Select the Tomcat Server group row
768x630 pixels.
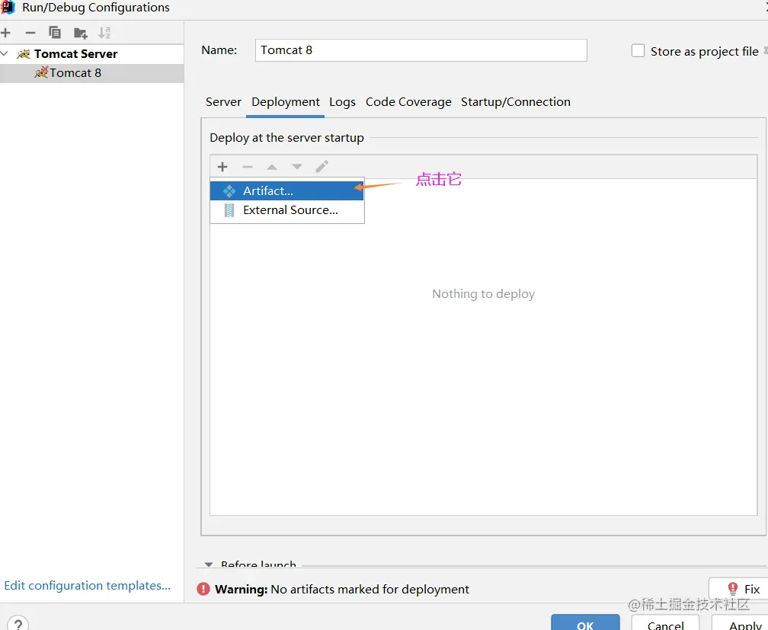tap(92, 53)
